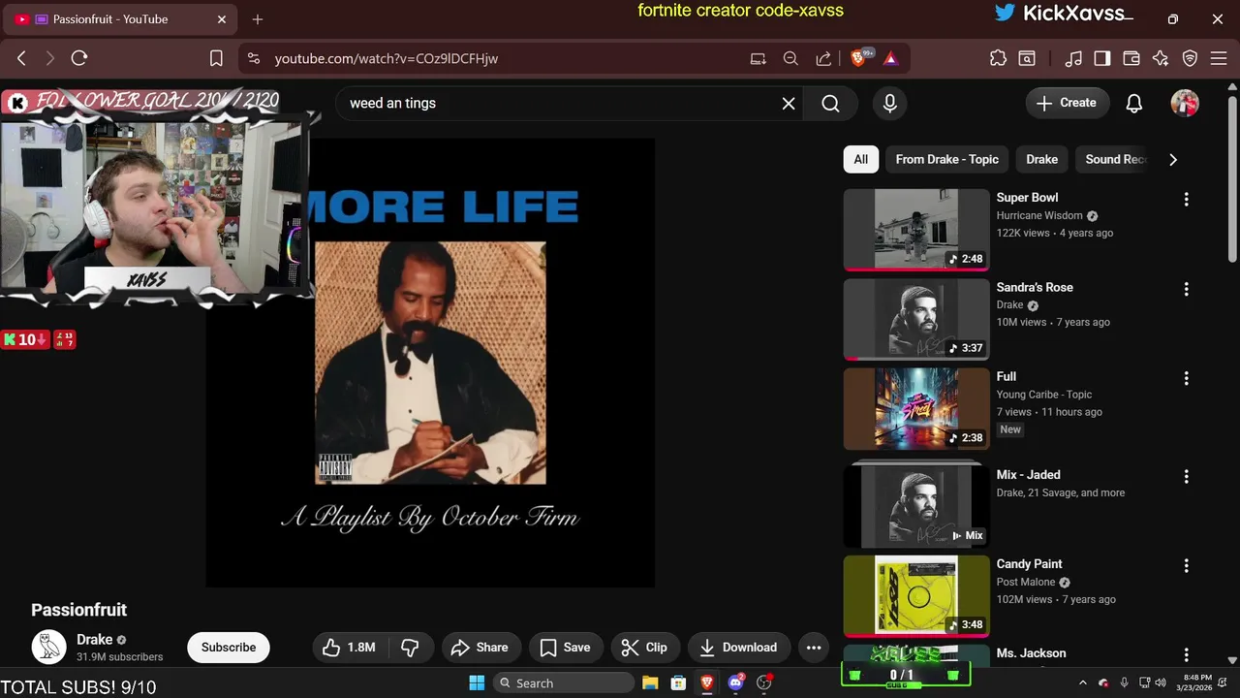The image size is (1240, 698).
Task: Clear the YouTube search text
Action: click(789, 103)
